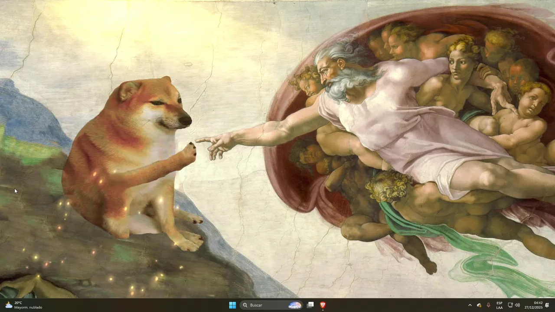Click the microphone tray icon
The width and height of the screenshot is (555, 312).
coord(489,305)
